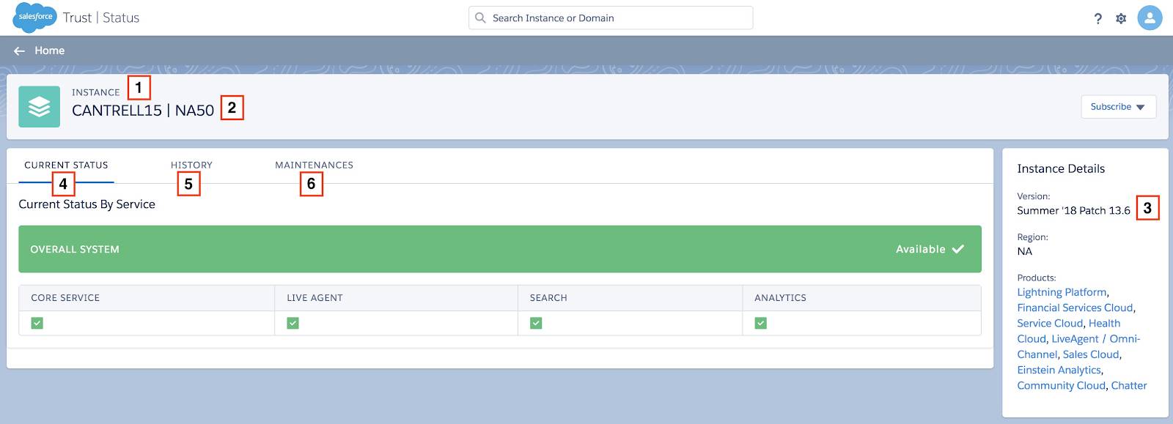Click the Trust | Status title text
The height and width of the screenshot is (424, 1173).
pyautogui.click(x=101, y=18)
